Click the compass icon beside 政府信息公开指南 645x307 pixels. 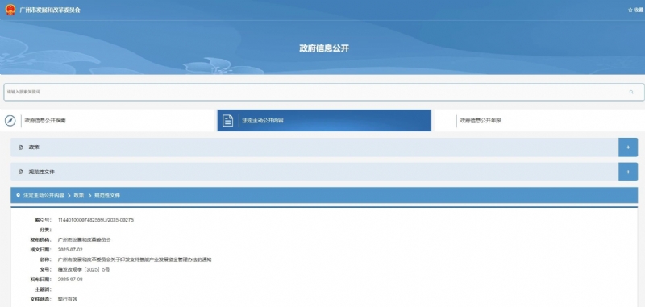click(10, 121)
